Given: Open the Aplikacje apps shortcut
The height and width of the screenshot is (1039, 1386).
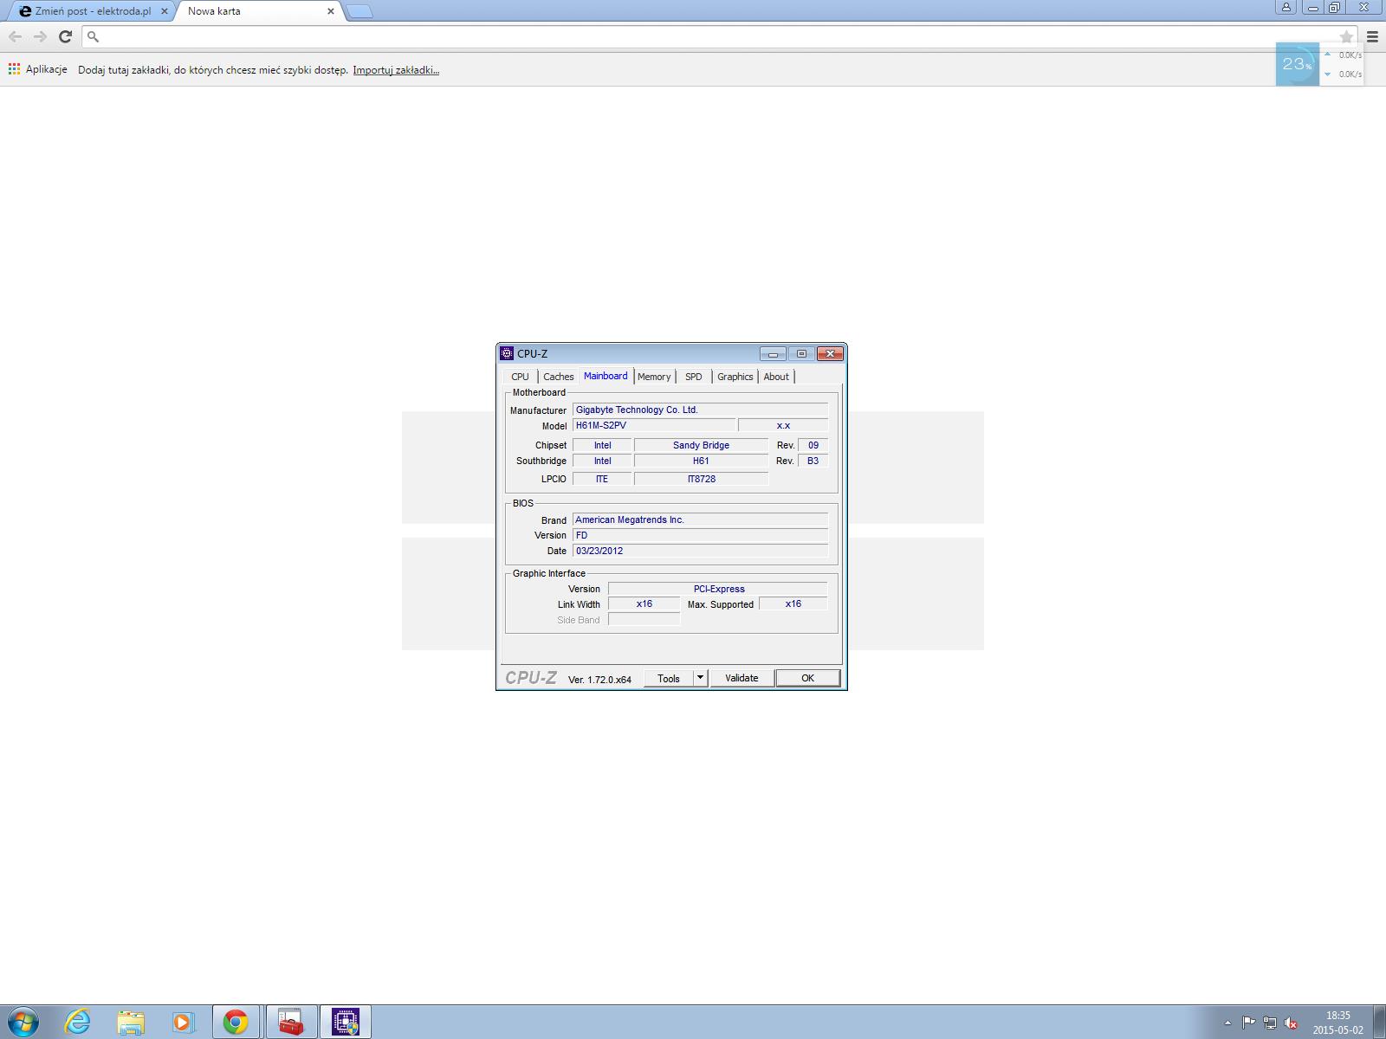Looking at the screenshot, I should 38,69.
